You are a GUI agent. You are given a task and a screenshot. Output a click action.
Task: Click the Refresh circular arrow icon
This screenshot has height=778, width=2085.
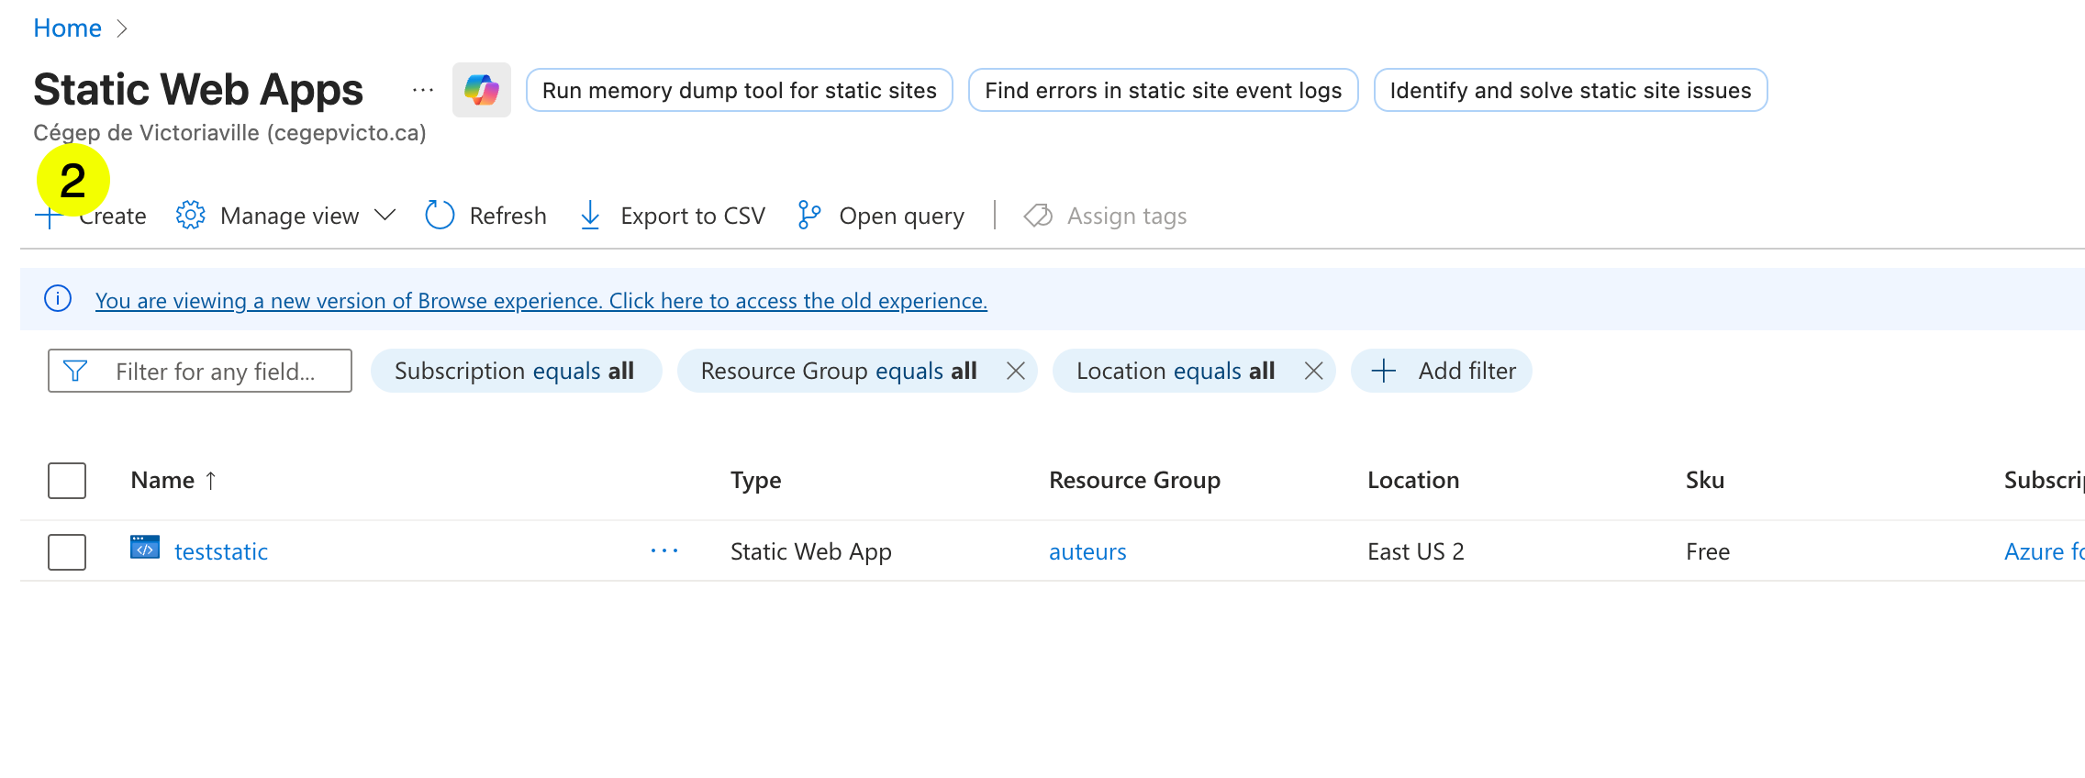pos(440,216)
